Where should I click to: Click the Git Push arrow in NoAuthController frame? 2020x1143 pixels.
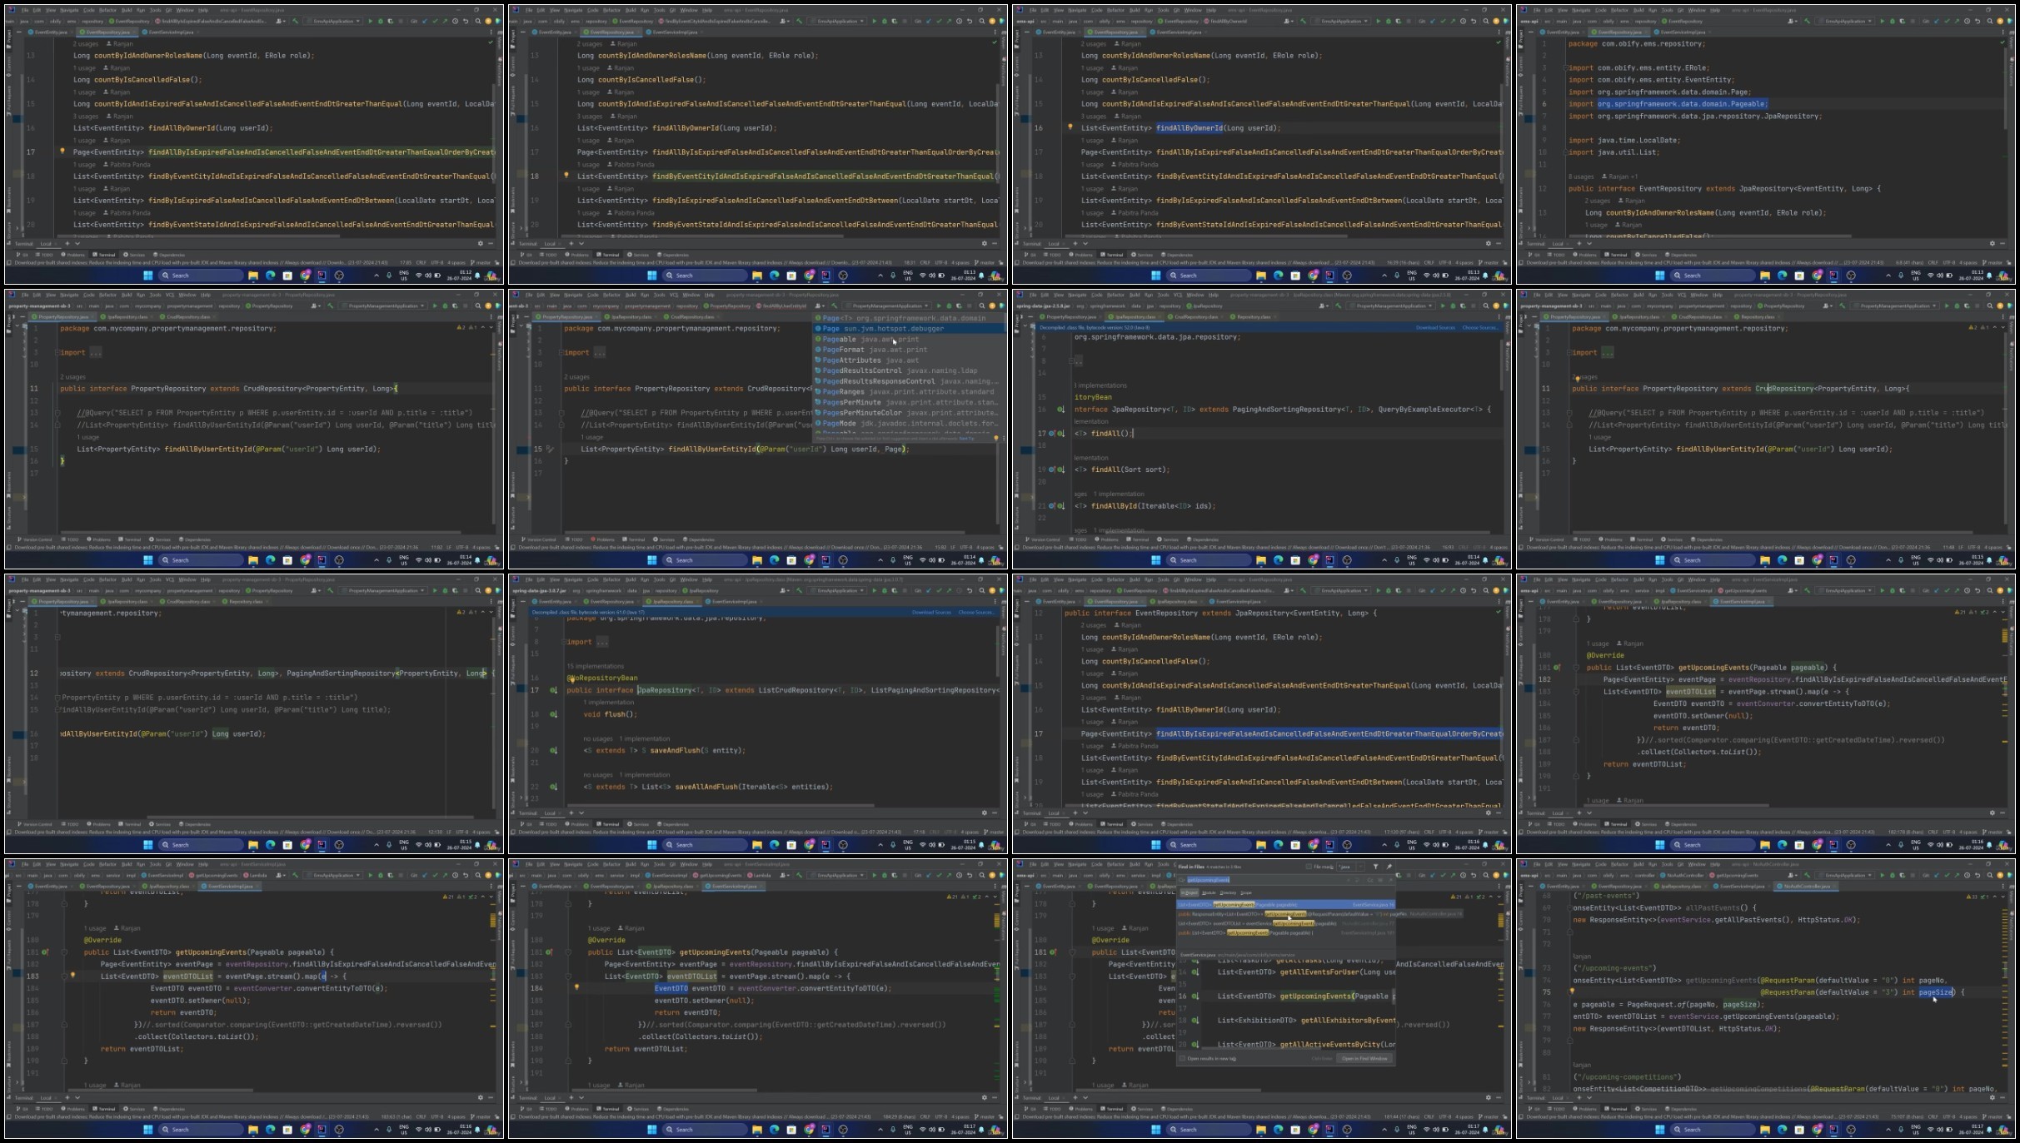tap(1957, 875)
